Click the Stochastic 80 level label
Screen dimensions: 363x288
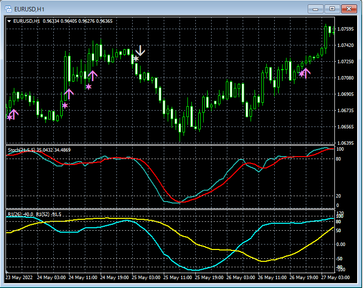(338, 159)
